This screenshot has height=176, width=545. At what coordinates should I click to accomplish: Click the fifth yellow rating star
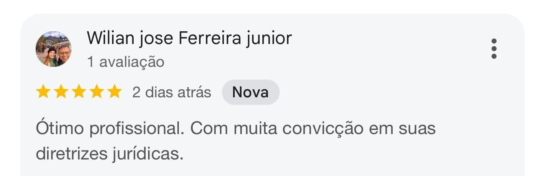click(114, 92)
